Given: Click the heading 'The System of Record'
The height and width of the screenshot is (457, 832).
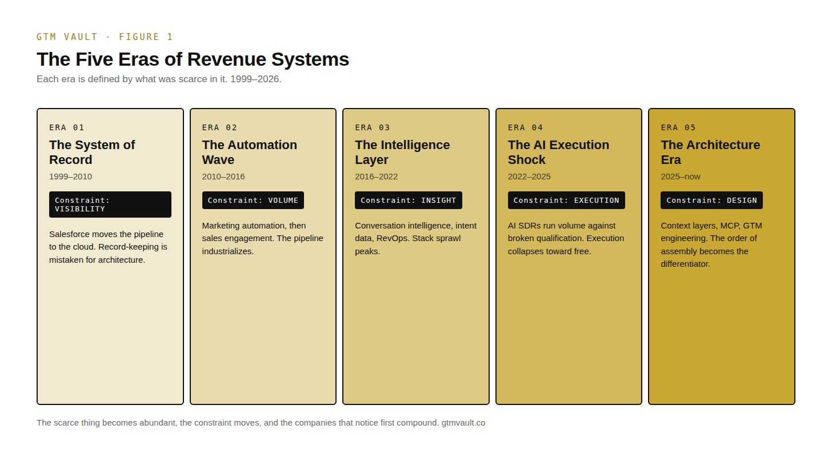Looking at the screenshot, I should click(x=92, y=152).
